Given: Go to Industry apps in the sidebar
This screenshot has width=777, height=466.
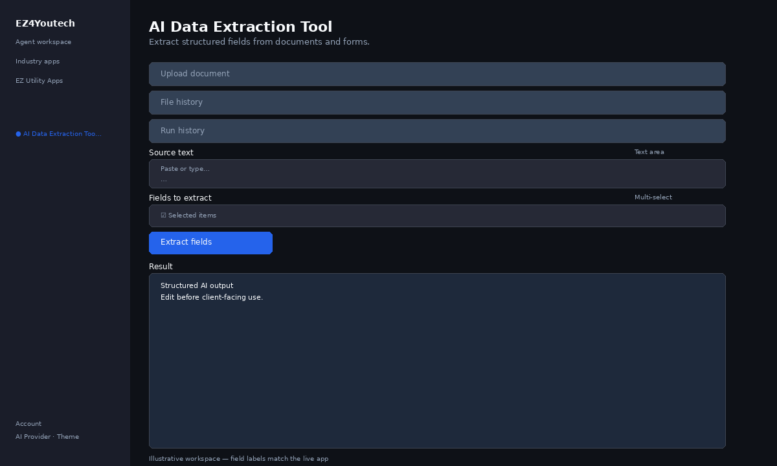Looking at the screenshot, I should click(x=38, y=61).
